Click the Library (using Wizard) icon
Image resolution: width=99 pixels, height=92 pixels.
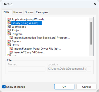point(9,23)
